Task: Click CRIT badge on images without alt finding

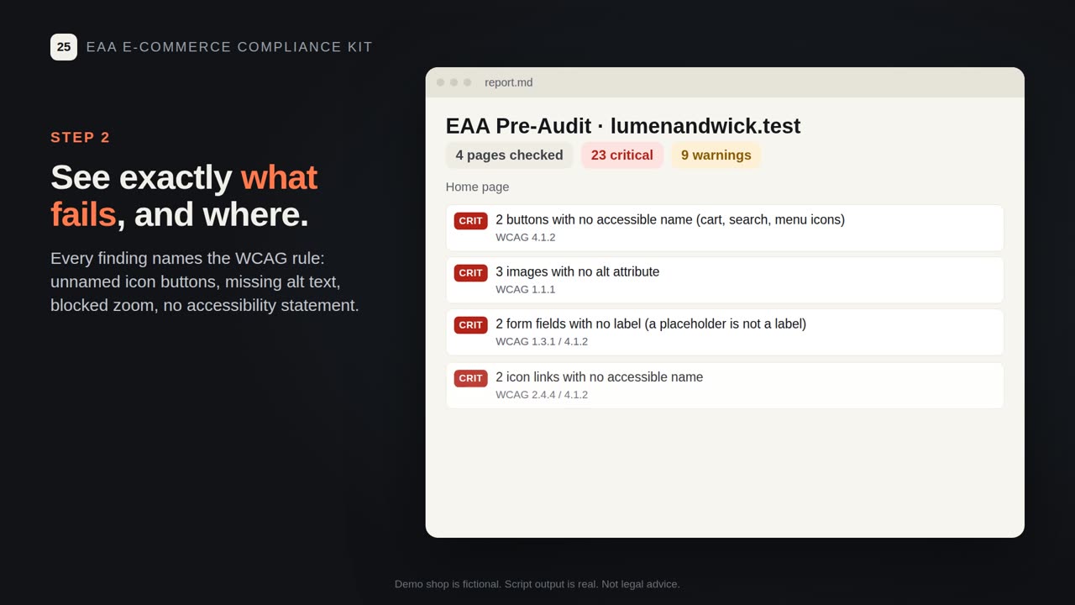Action: pos(470,273)
